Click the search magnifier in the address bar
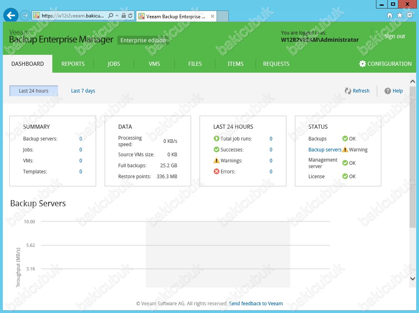The width and height of the screenshot is (419, 313). pyautogui.click(x=110, y=16)
